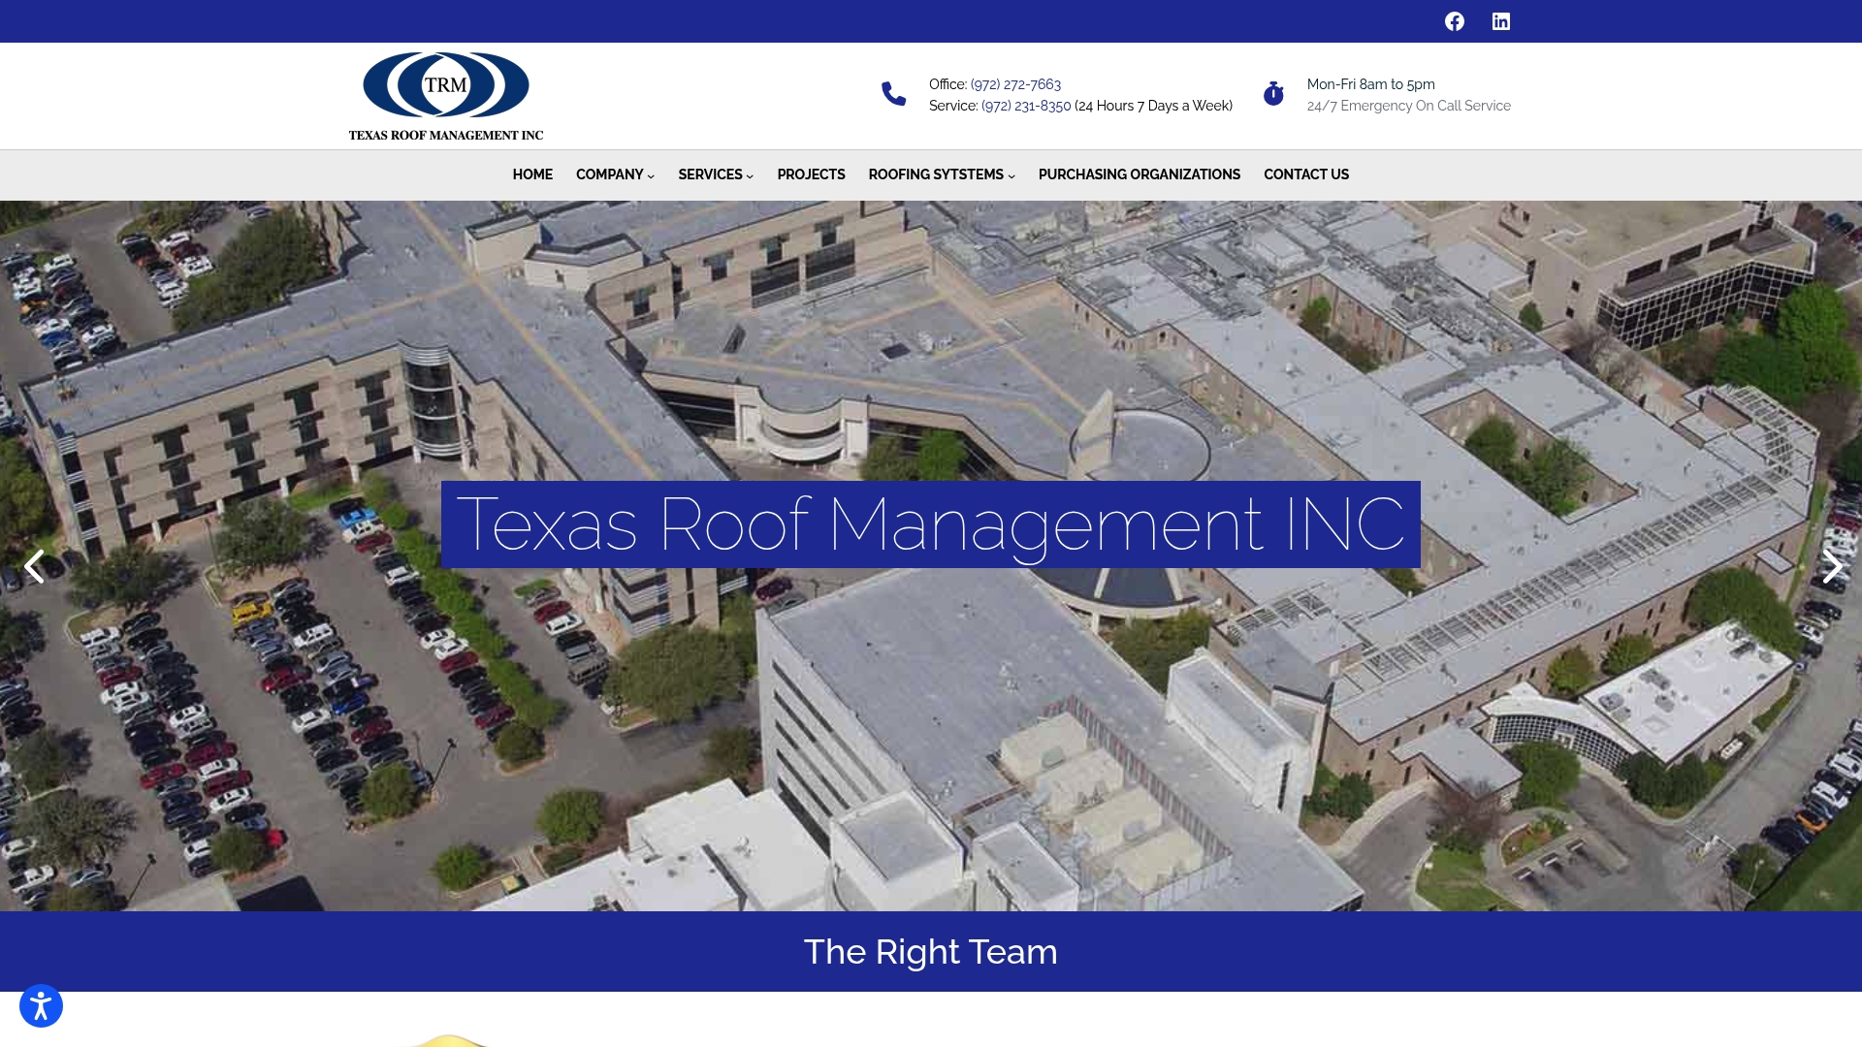Open the Projects menu item

[811, 174]
